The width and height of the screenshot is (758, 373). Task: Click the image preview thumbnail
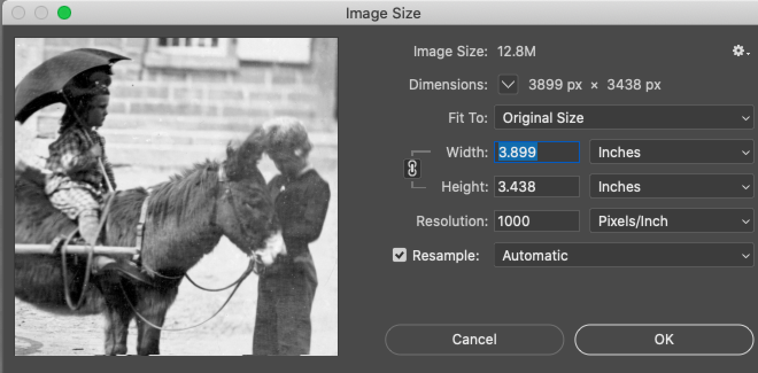pyautogui.click(x=176, y=197)
